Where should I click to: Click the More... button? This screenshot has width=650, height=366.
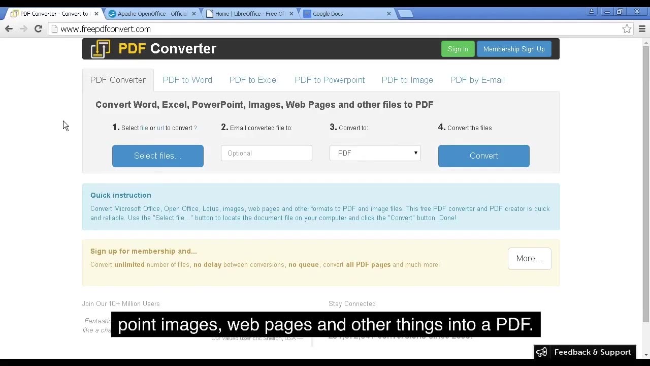529,258
